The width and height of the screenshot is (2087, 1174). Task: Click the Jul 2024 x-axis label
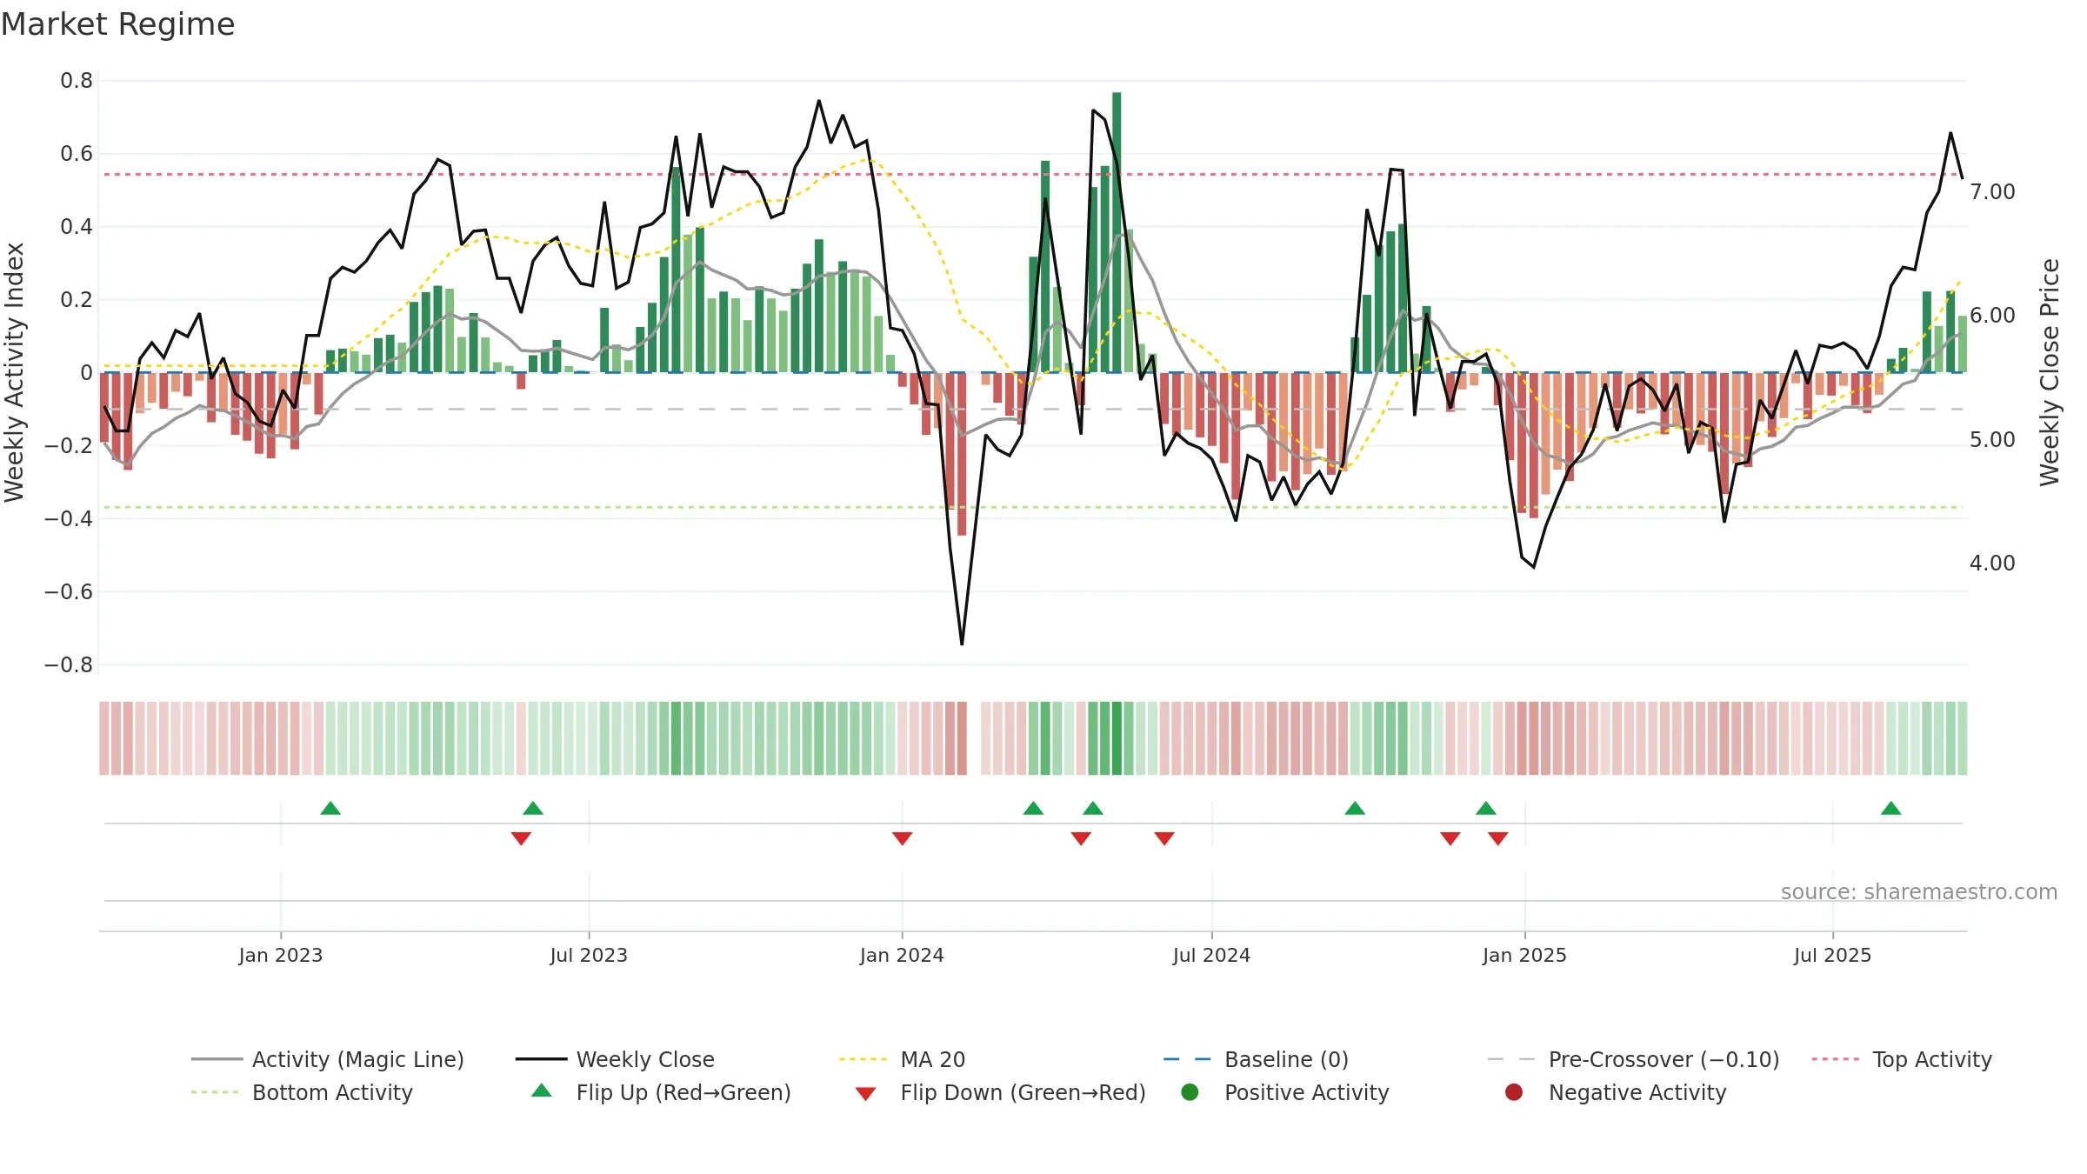click(1211, 955)
